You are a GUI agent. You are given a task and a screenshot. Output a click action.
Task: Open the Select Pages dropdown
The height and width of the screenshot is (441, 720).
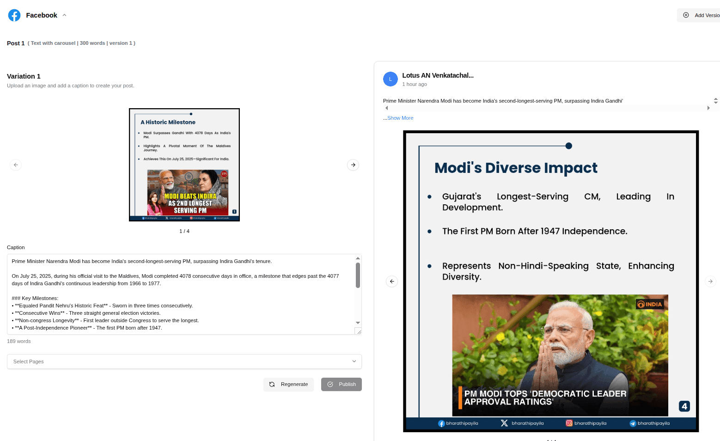(184, 361)
